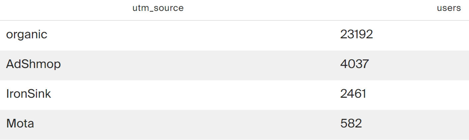Pick the source name with 2461 users
Screen dimensions: 469x140
tap(29, 94)
